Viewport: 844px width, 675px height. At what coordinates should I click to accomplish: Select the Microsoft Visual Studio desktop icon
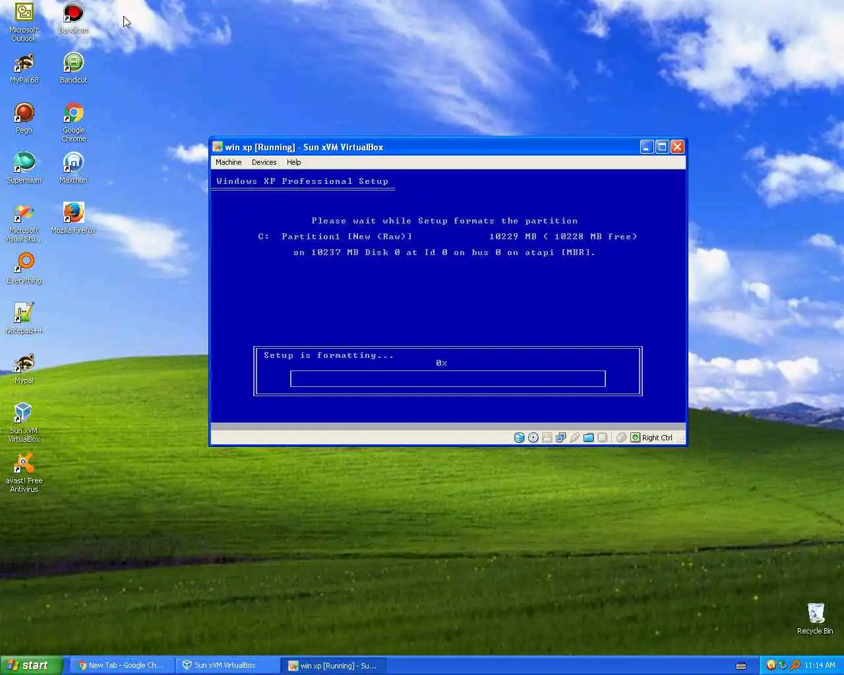tap(24, 222)
